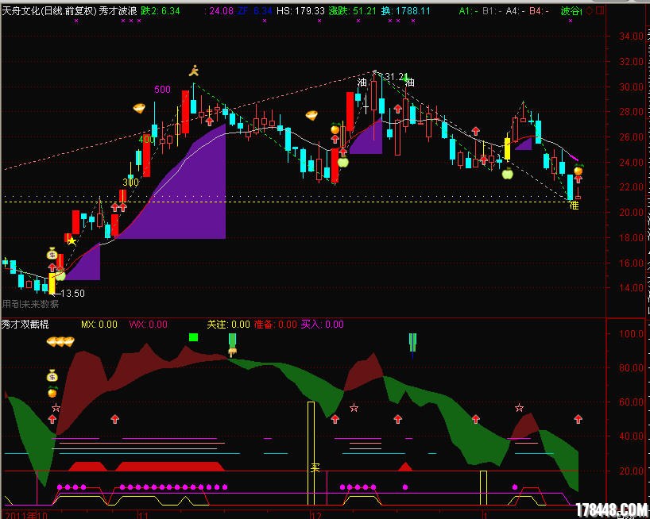Viewport: 650px width, 519px height.
Task: Click the magenta 500 wave label
Action: pos(162,90)
